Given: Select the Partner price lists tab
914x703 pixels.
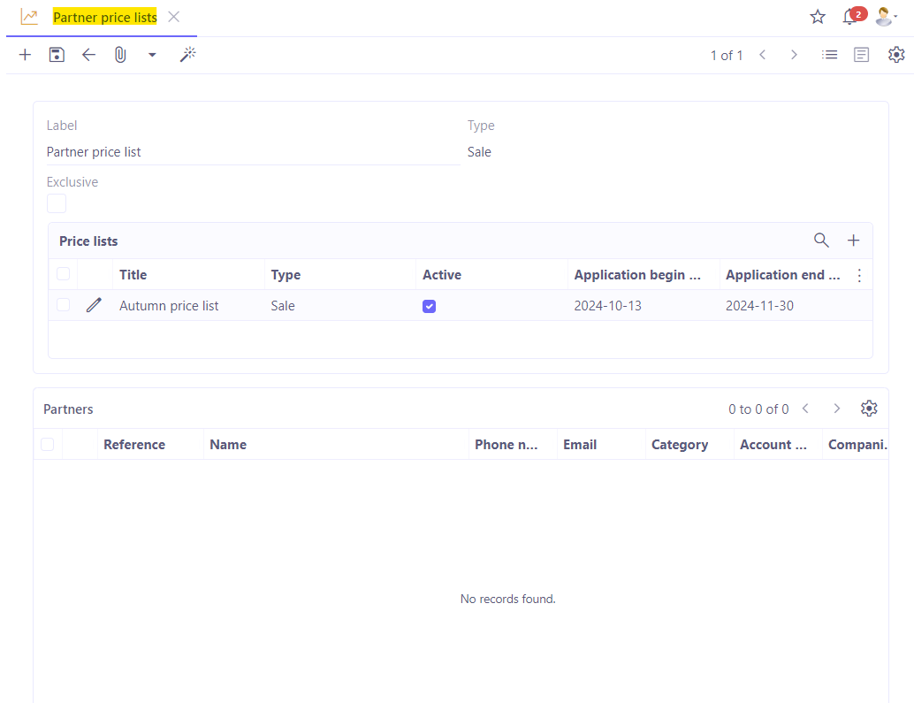Looking at the screenshot, I should (x=105, y=17).
